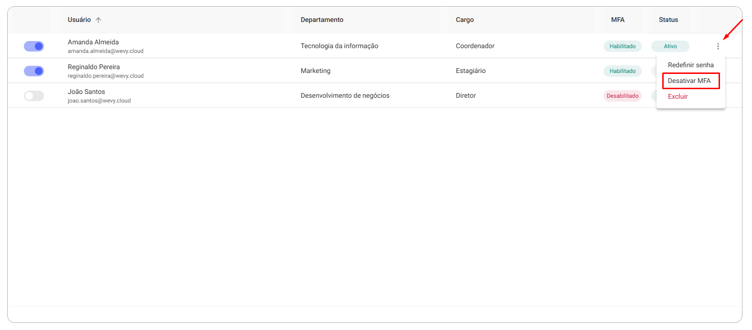
Task: Select the name Reginaldo Pereira
Action: click(x=94, y=67)
